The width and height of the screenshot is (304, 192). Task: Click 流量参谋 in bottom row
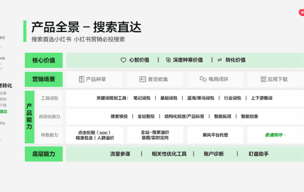tap(120, 154)
